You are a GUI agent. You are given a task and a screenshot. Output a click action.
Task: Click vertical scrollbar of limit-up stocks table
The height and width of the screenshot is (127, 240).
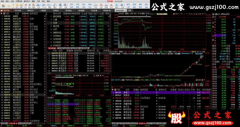(x=110, y=61)
